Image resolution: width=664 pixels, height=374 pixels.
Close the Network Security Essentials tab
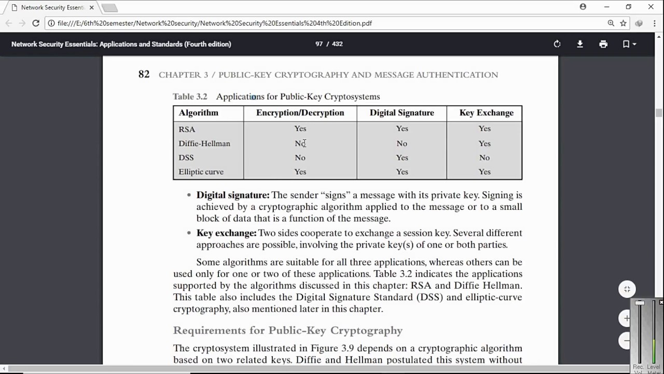coord(91,8)
